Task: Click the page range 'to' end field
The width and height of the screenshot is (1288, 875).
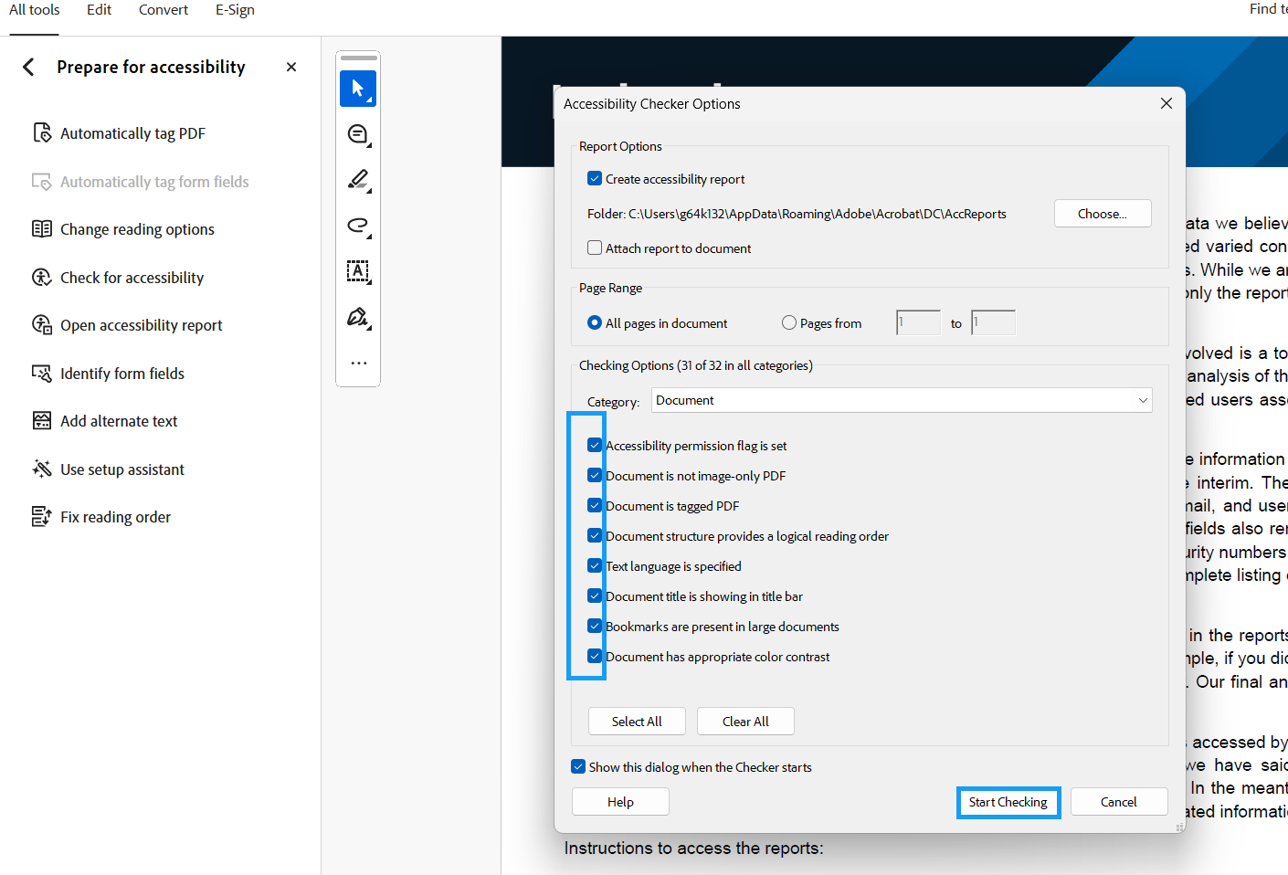Action: pyautogui.click(x=993, y=322)
